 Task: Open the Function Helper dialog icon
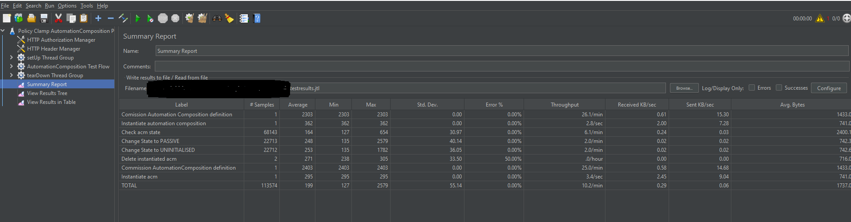[x=244, y=18]
